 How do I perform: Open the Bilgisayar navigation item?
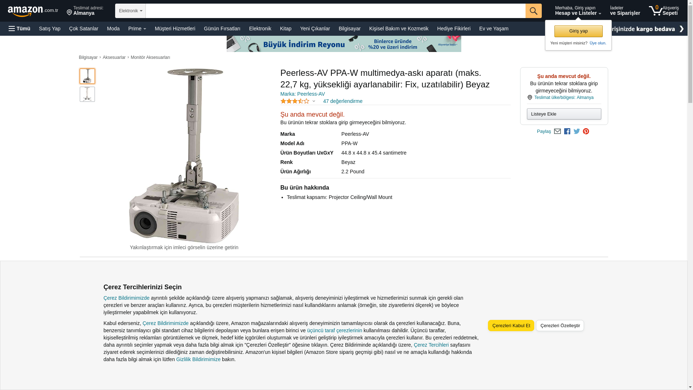[349, 29]
